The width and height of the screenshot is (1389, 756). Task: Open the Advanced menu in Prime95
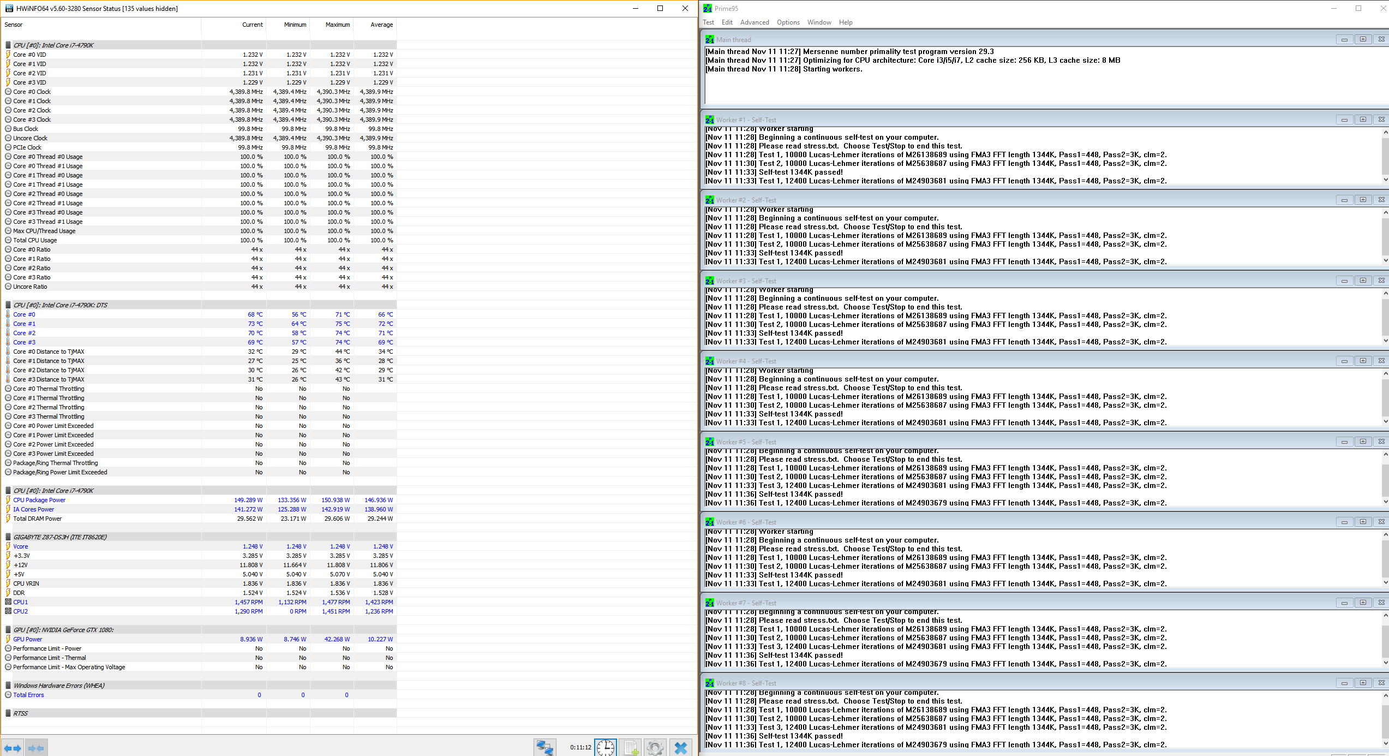pyautogui.click(x=754, y=22)
